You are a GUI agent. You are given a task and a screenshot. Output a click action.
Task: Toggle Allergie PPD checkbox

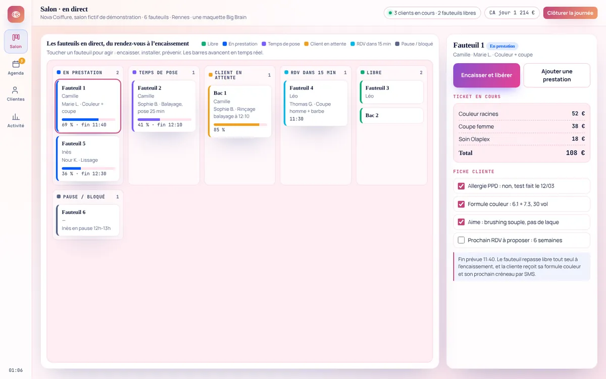click(x=461, y=186)
